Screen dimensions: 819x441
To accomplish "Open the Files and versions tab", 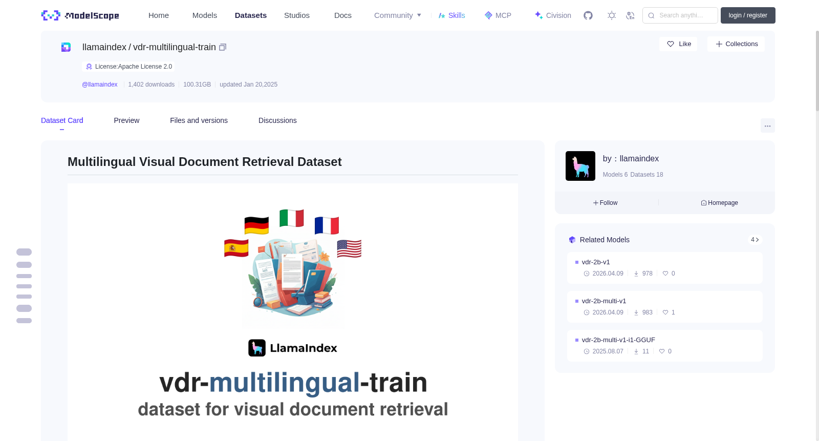I will 199,120.
